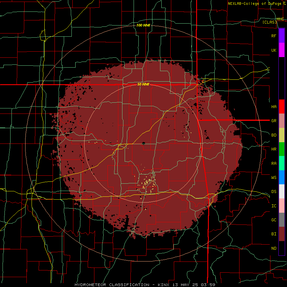Click the small black circle at radar center
287x287 pixels.
click(143, 143)
